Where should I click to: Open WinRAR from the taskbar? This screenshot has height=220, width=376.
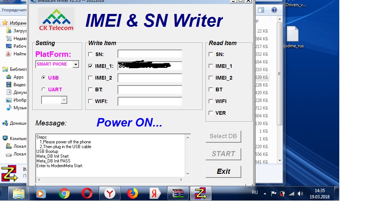pyautogui.click(x=178, y=194)
